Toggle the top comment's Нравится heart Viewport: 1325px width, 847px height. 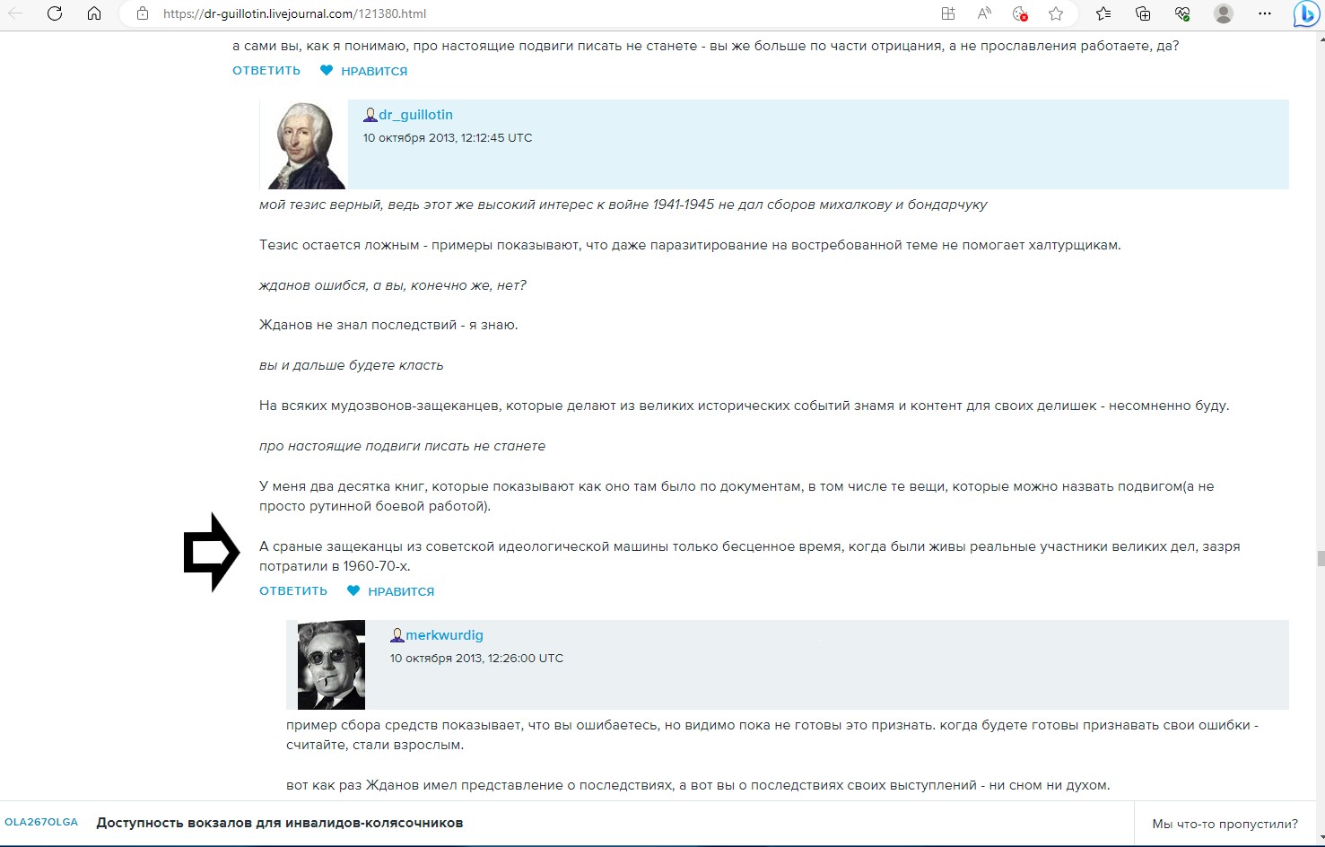pos(327,70)
